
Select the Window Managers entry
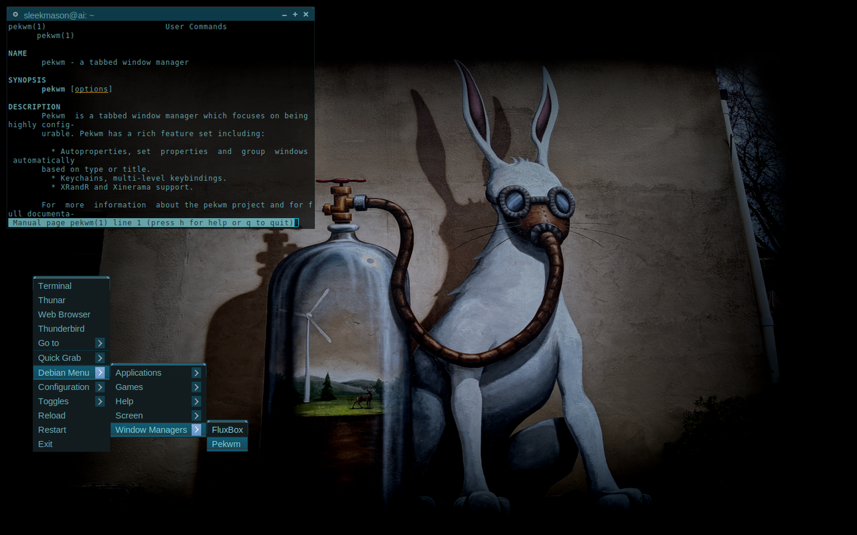(158, 430)
